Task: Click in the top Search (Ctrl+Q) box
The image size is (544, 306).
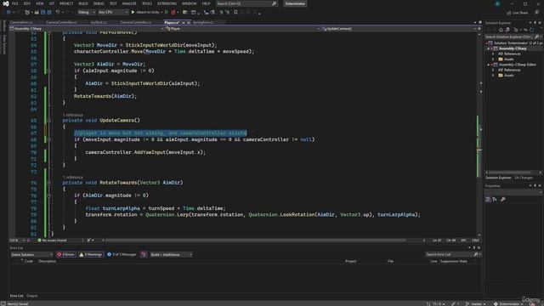Action: [x=246, y=3]
